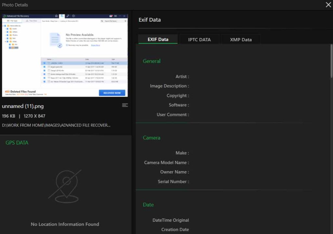Click the Owner Name field label
Image resolution: width=333 pixels, height=234 pixels.
[174, 172]
